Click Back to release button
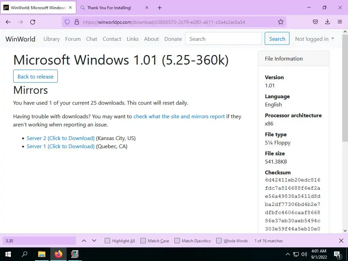 point(35,76)
